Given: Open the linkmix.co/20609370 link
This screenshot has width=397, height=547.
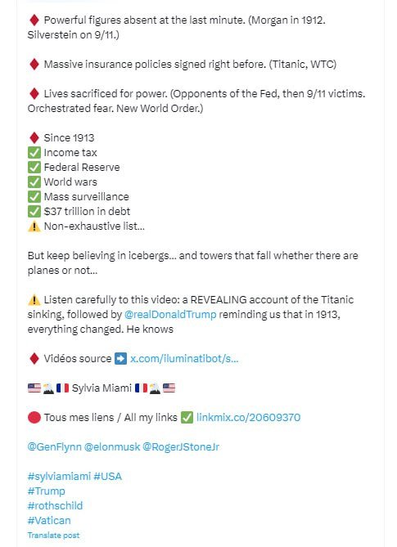Looking at the screenshot, I should click(x=248, y=418).
